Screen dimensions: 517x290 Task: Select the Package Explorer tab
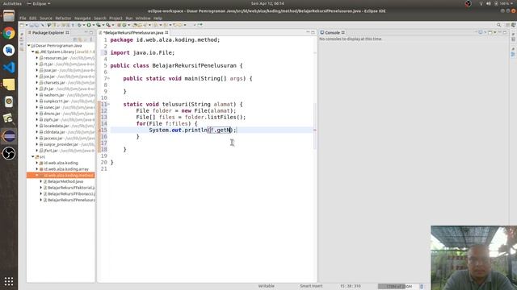point(48,32)
